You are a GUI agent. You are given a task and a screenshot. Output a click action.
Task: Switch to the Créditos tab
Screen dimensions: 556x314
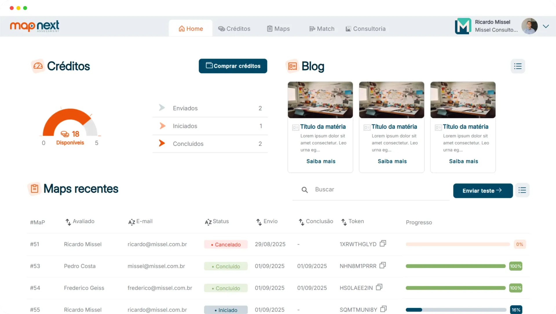(x=234, y=29)
